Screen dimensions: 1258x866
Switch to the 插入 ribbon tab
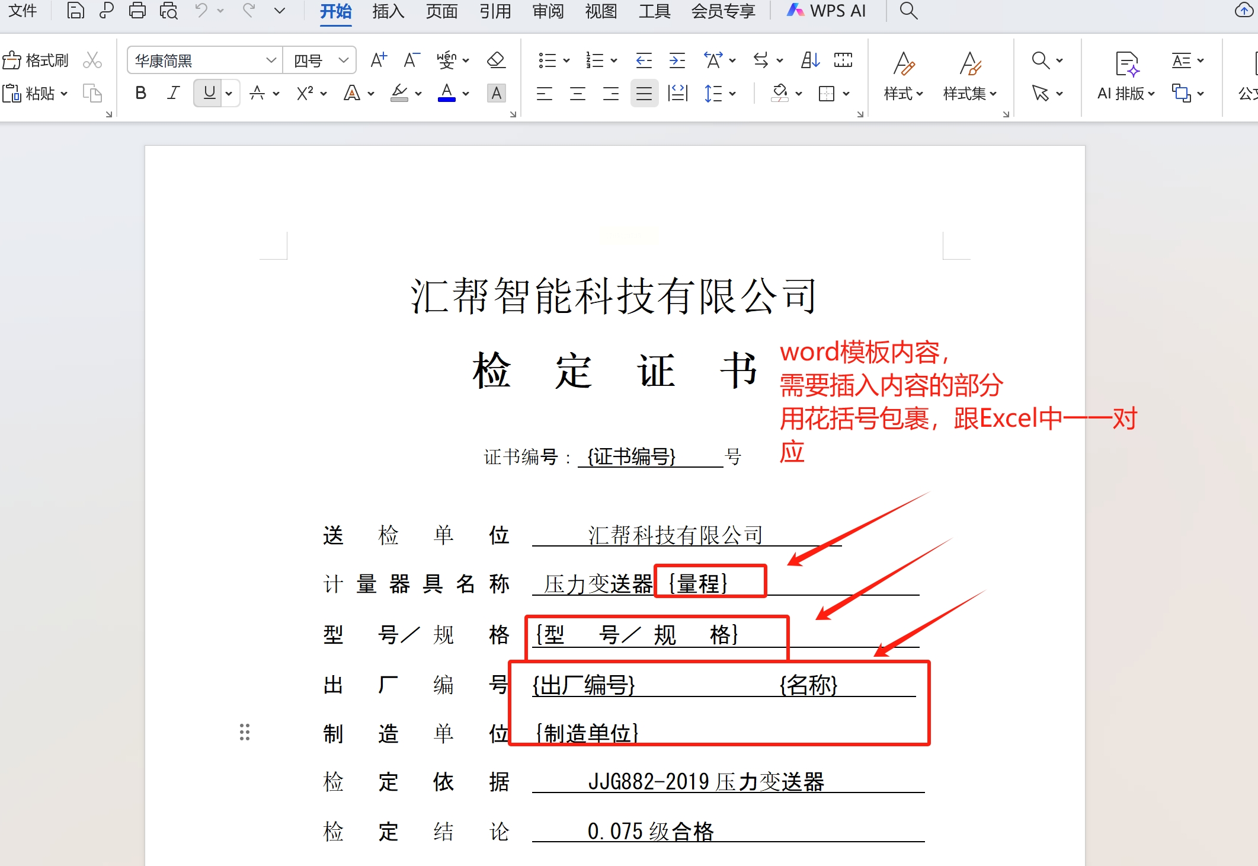tap(388, 11)
